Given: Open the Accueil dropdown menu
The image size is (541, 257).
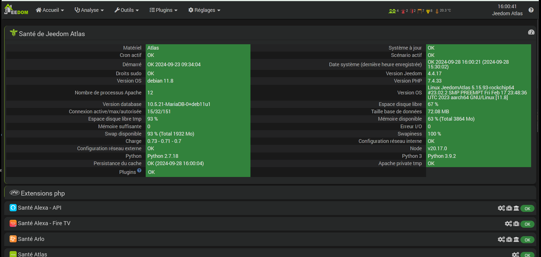Looking at the screenshot, I should coord(50,10).
